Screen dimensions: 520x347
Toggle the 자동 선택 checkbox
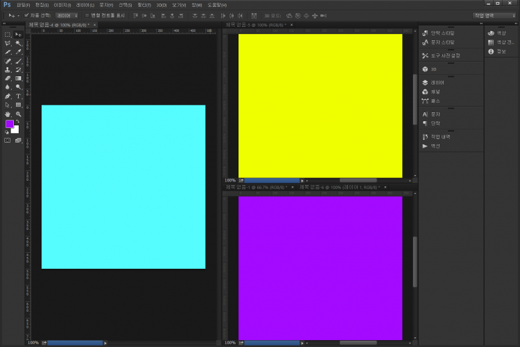(x=26, y=15)
